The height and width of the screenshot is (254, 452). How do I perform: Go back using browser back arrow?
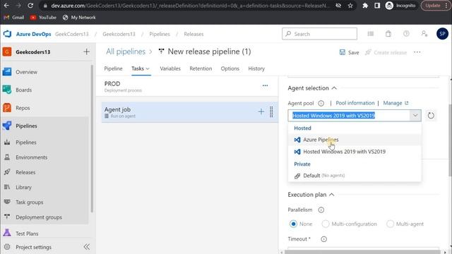(x=6, y=6)
